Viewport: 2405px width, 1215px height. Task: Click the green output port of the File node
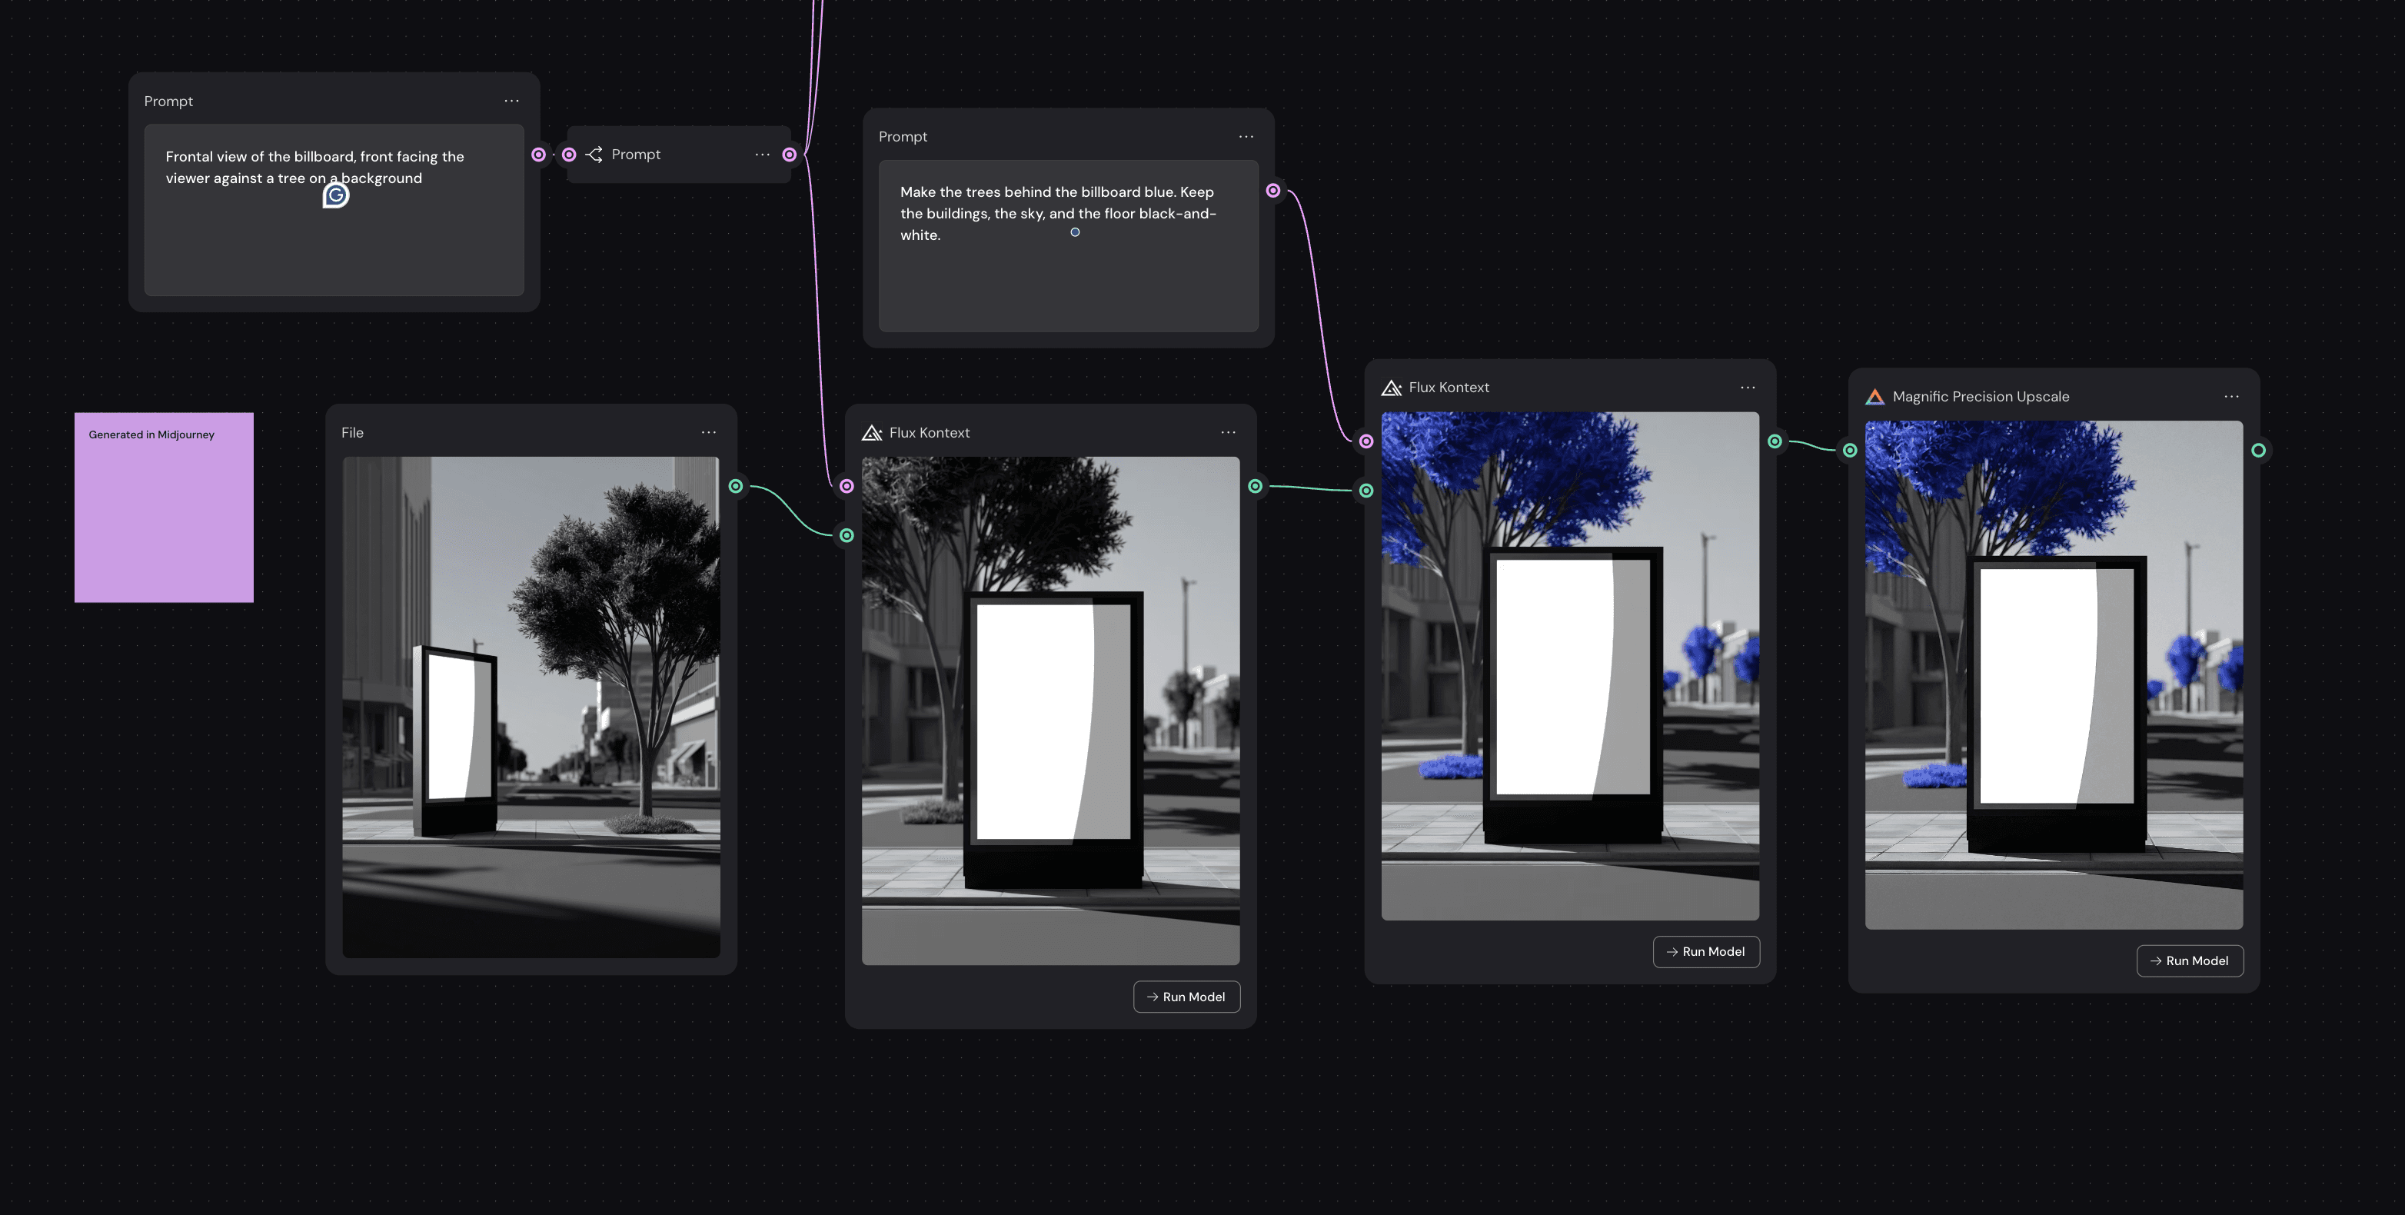click(736, 486)
